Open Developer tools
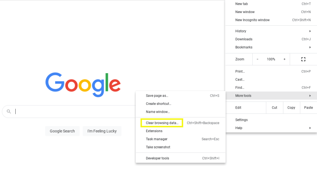 (157, 158)
